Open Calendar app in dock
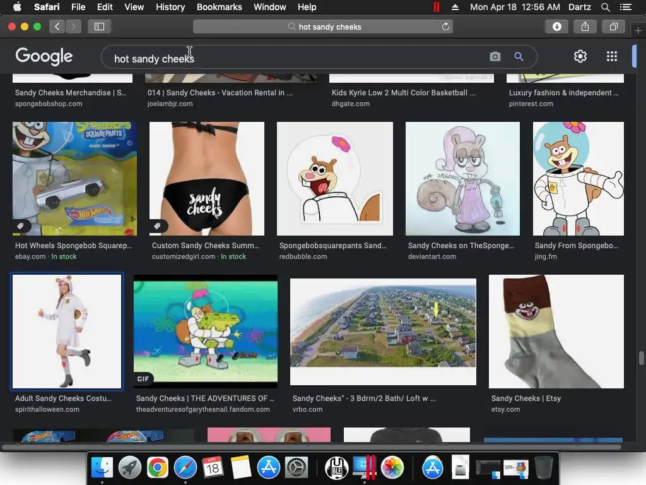Image resolution: width=646 pixels, height=485 pixels. pos(213,468)
